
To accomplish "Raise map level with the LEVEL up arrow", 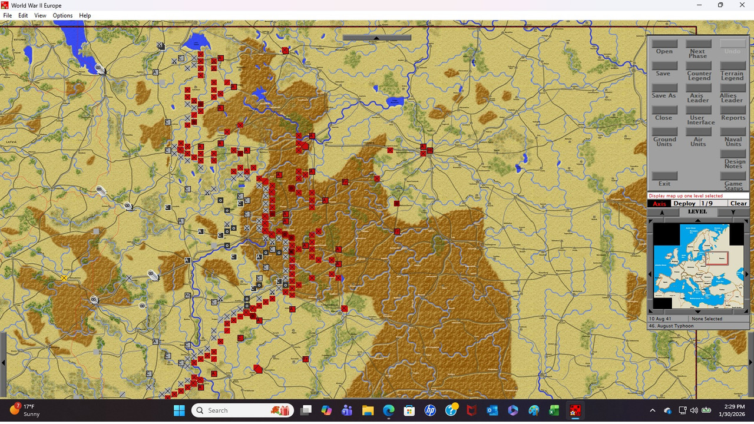I will [x=662, y=212].
